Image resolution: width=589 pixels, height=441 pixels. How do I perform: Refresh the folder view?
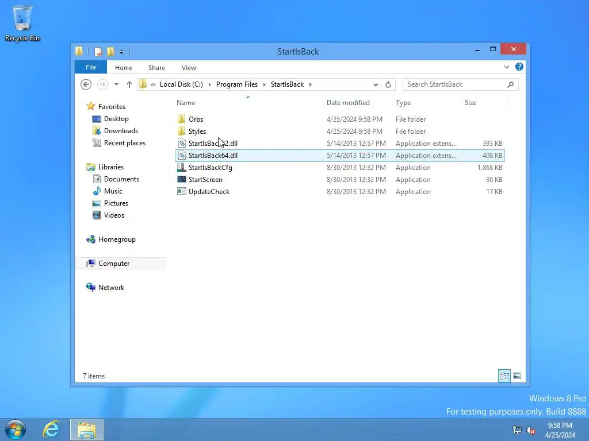[388, 85]
